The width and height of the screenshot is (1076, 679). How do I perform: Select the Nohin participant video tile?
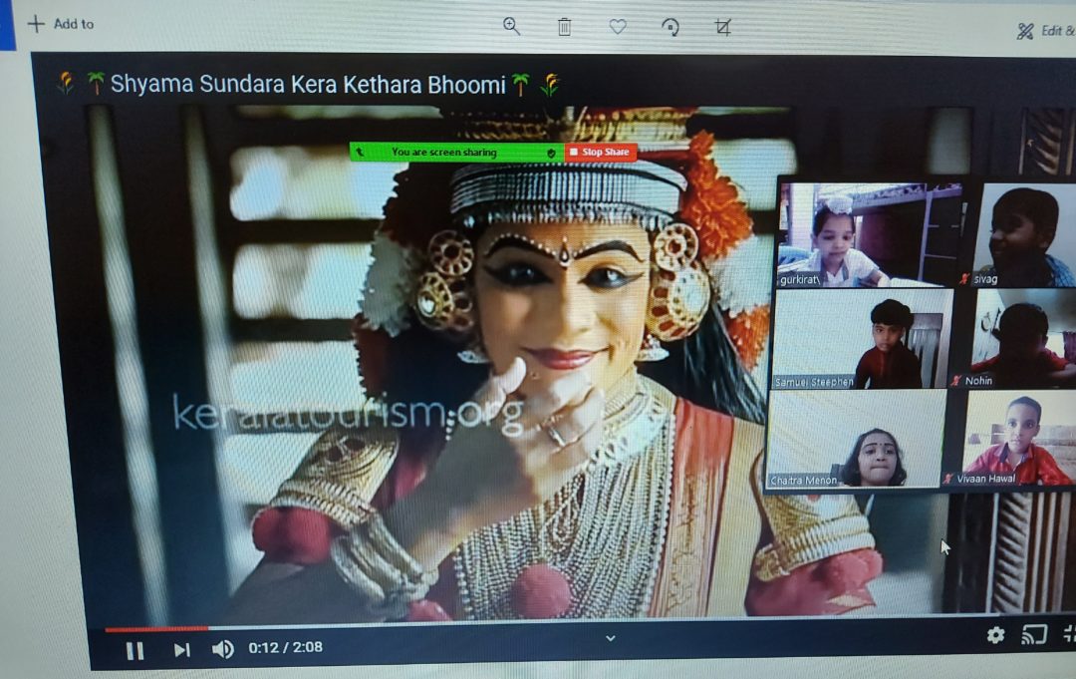[x=1020, y=338]
